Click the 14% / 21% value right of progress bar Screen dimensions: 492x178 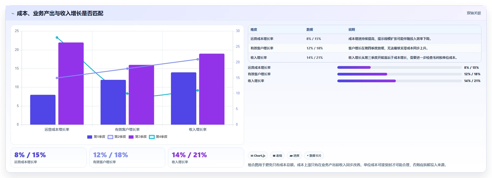coord(472,81)
